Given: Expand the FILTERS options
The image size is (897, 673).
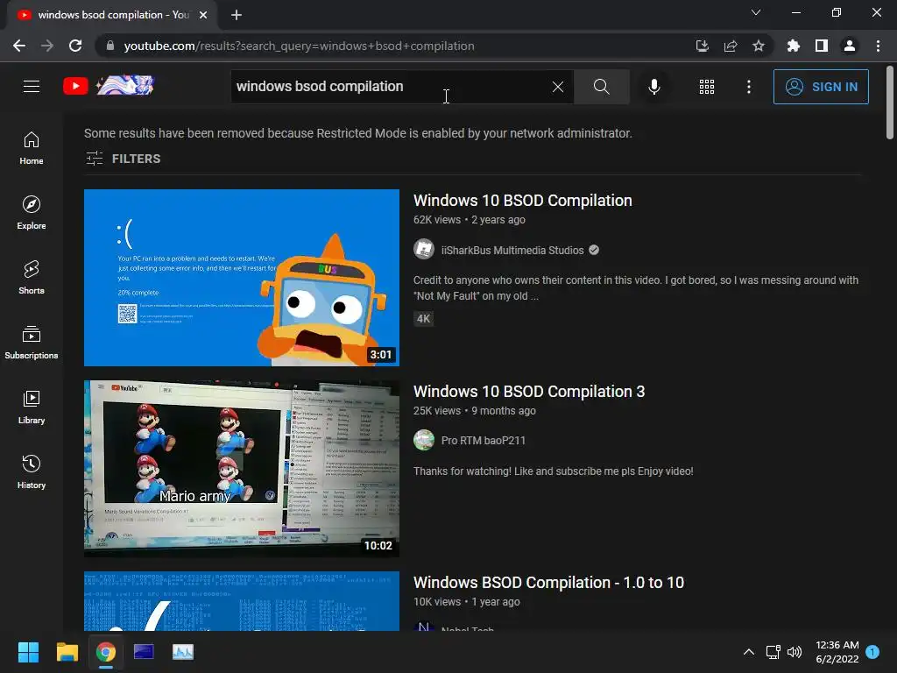Looking at the screenshot, I should (x=123, y=159).
